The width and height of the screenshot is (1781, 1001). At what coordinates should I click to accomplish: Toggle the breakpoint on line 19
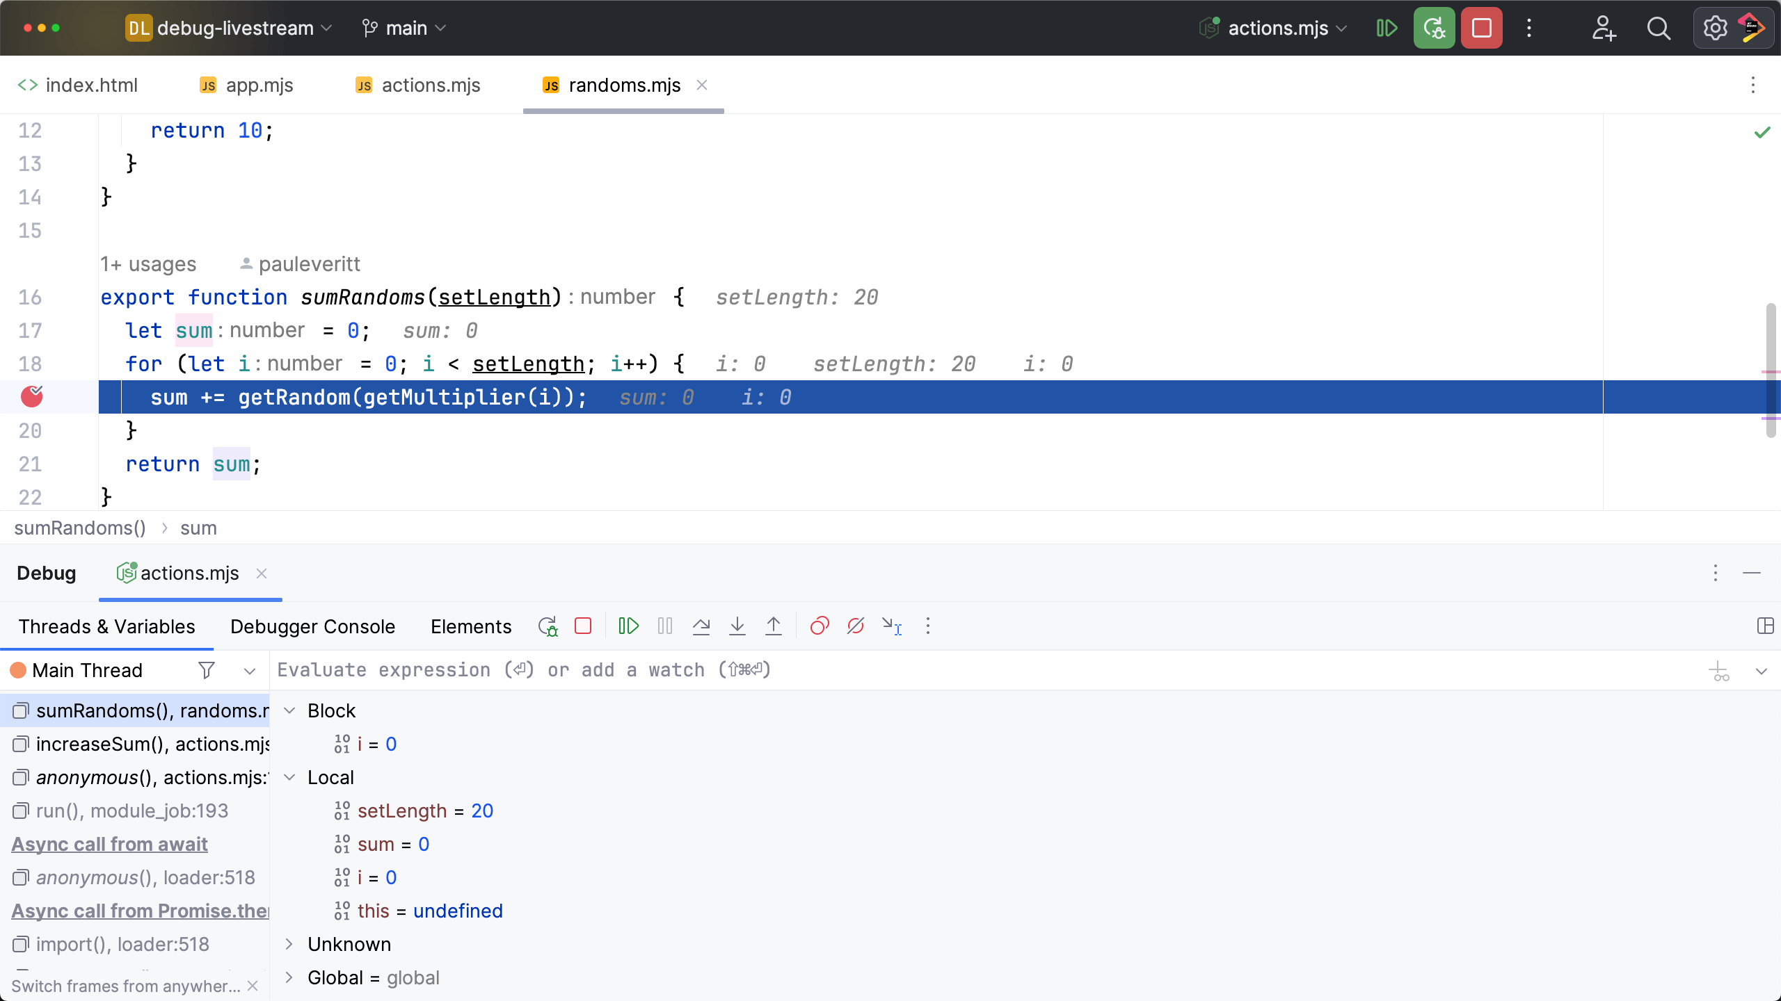click(x=33, y=397)
